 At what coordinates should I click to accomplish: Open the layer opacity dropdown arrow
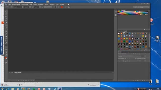145,56
